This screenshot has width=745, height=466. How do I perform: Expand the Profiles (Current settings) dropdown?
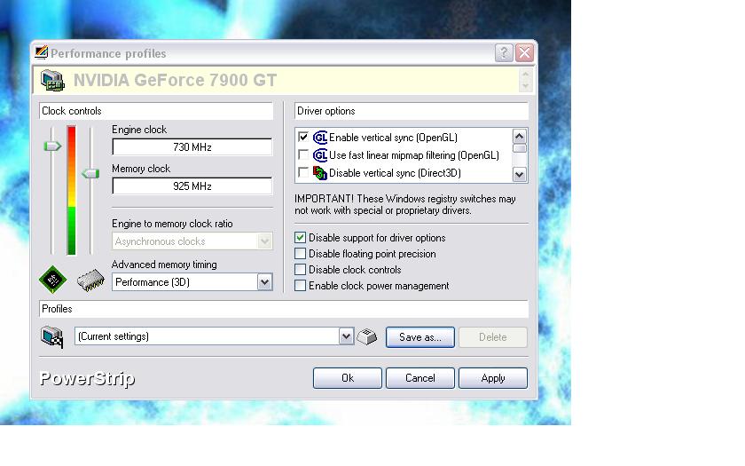click(346, 336)
